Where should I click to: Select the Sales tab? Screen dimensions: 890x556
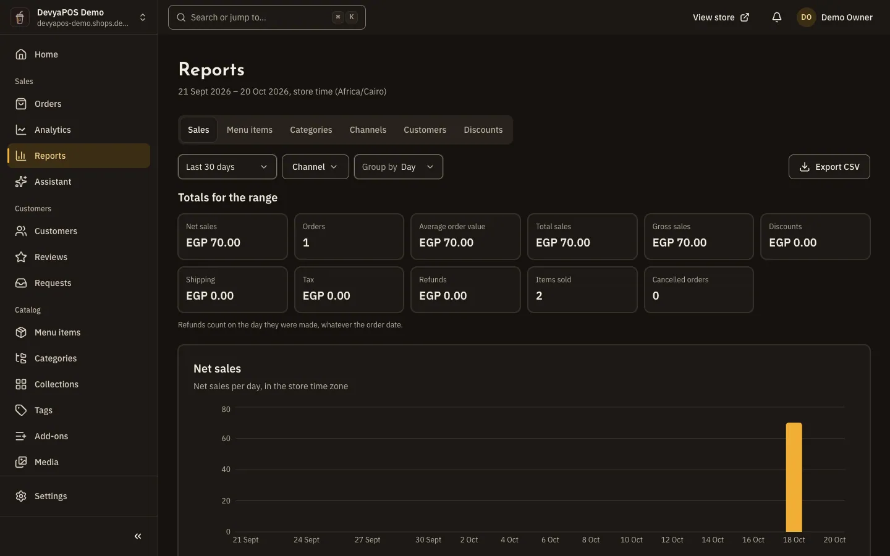coord(198,130)
